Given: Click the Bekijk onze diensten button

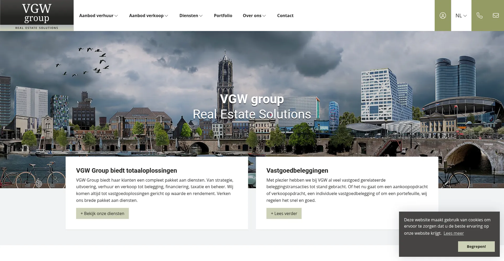Looking at the screenshot, I should tap(102, 213).
